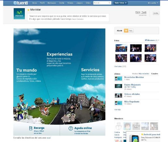
Task: Click the Android phone ad image
Action: [x=134, y=138]
